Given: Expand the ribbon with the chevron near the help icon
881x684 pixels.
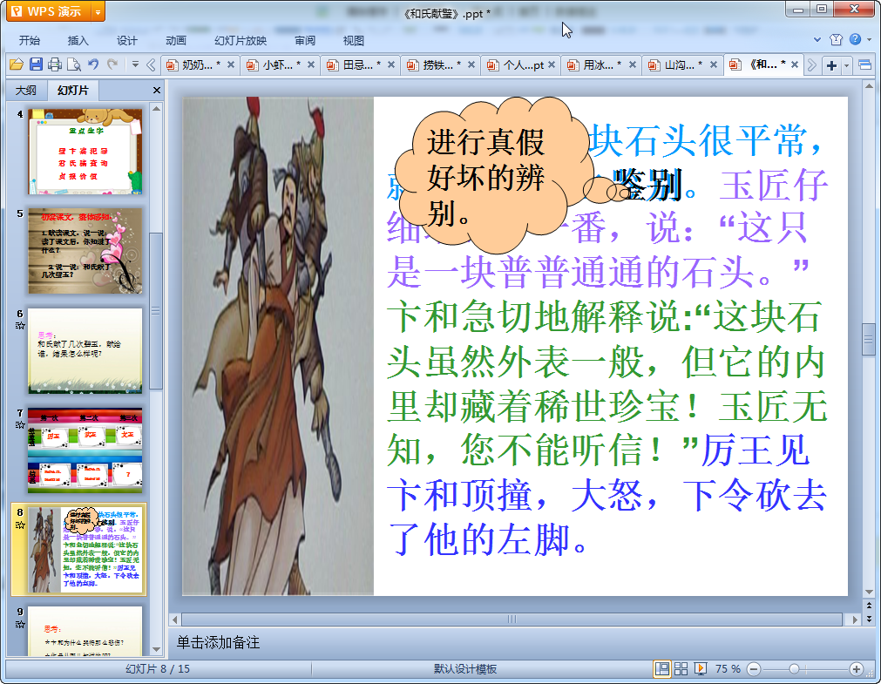Looking at the screenshot, I should [x=817, y=39].
